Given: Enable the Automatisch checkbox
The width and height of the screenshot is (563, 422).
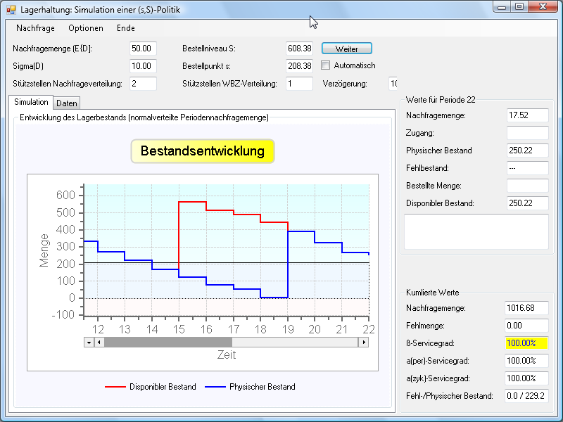Looking at the screenshot, I should click(x=326, y=65).
